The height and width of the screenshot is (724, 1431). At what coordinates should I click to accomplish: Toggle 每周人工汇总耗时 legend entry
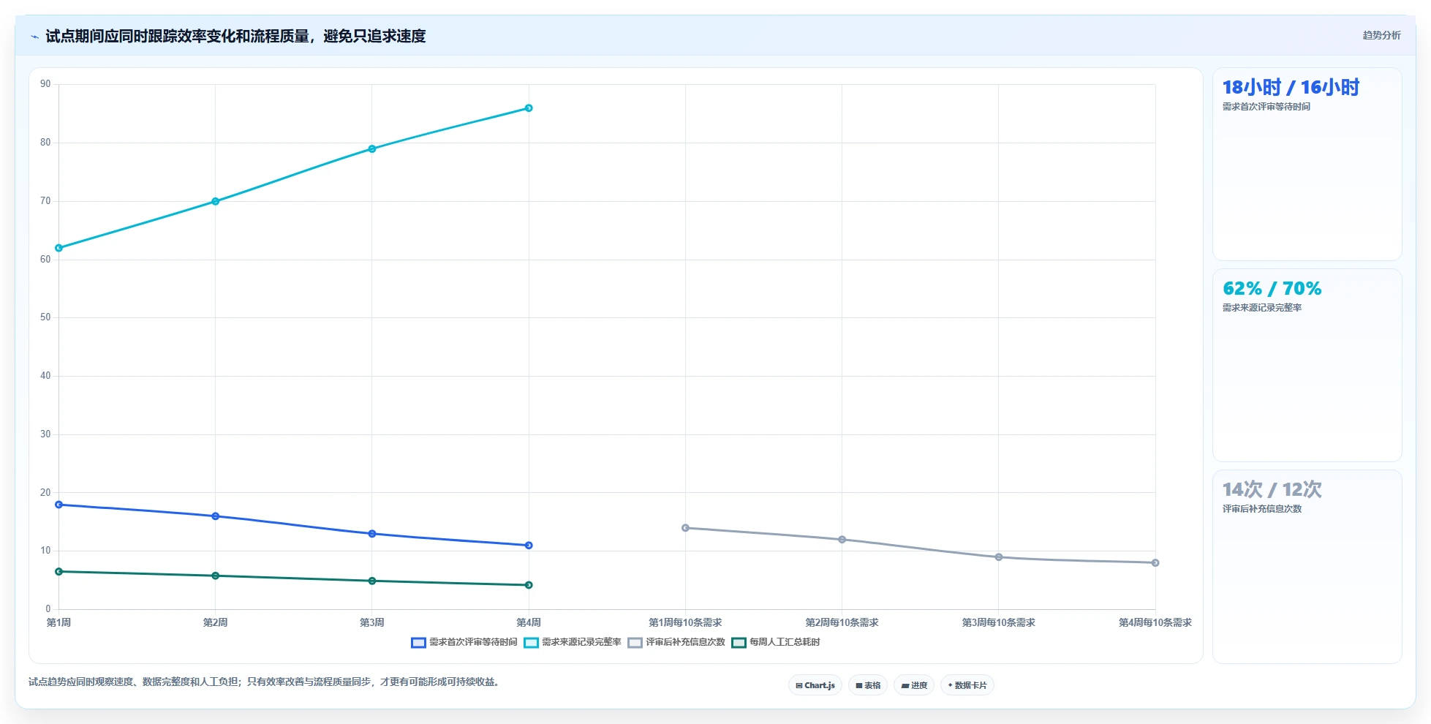pyautogui.click(x=776, y=642)
